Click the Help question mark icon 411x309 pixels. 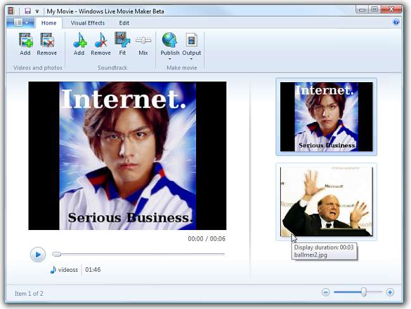pyautogui.click(x=396, y=22)
